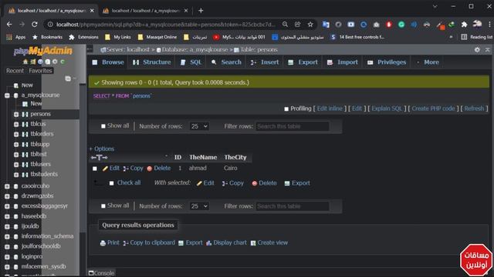
Task: Click the Copy icon in ahmad row
Action: tap(126, 169)
